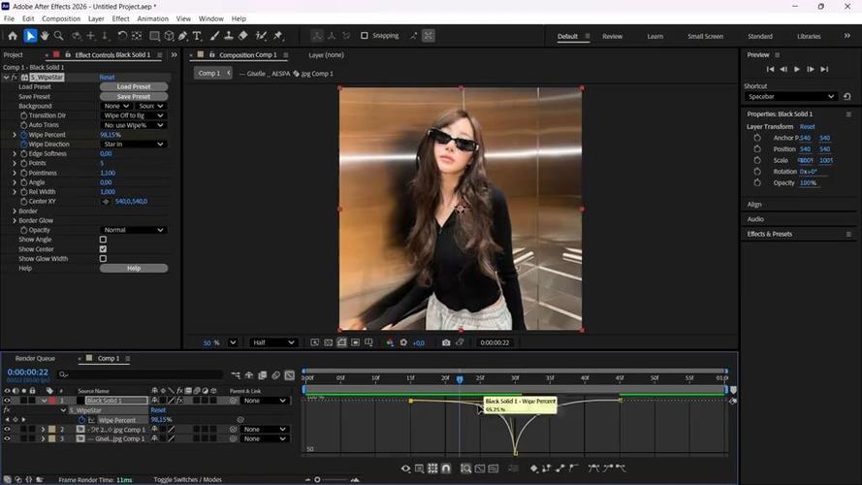Enable the Show Angle checkbox

coord(103,240)
